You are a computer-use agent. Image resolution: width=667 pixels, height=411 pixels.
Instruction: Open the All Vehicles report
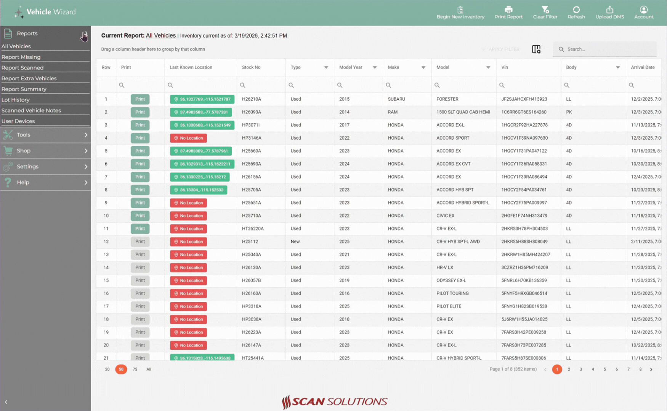tap(16, 46)
